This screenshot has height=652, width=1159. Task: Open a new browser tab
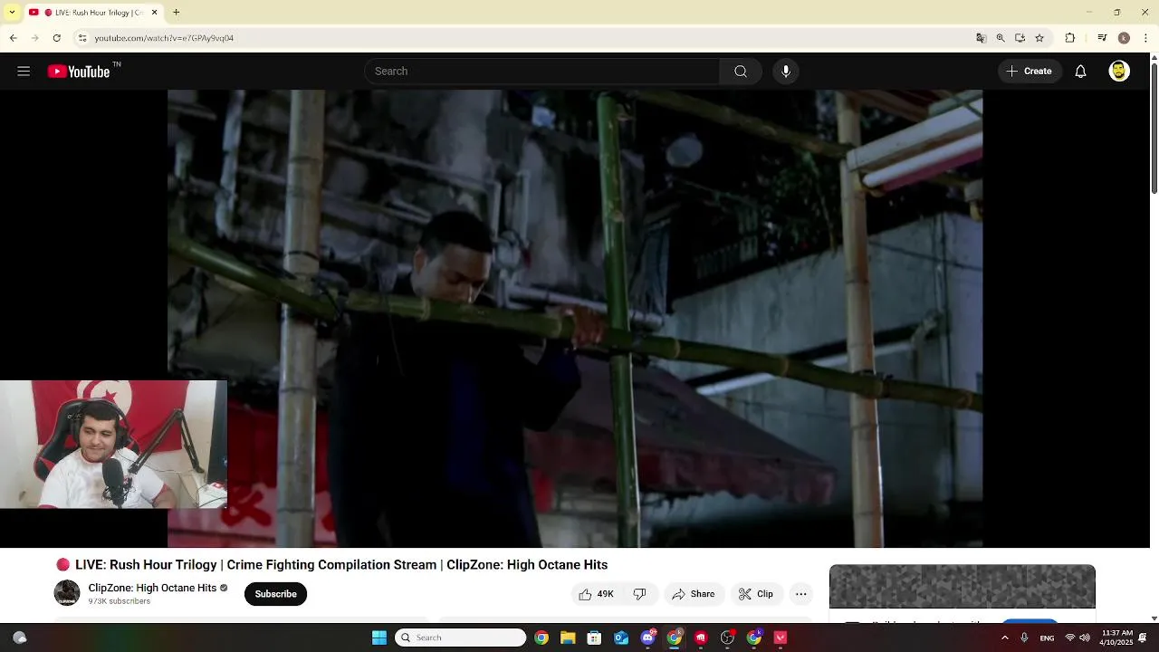[x=177, y=13]
